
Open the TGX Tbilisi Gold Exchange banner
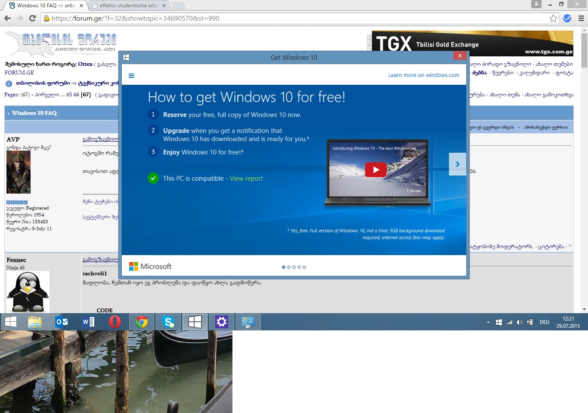coord(472,43)
